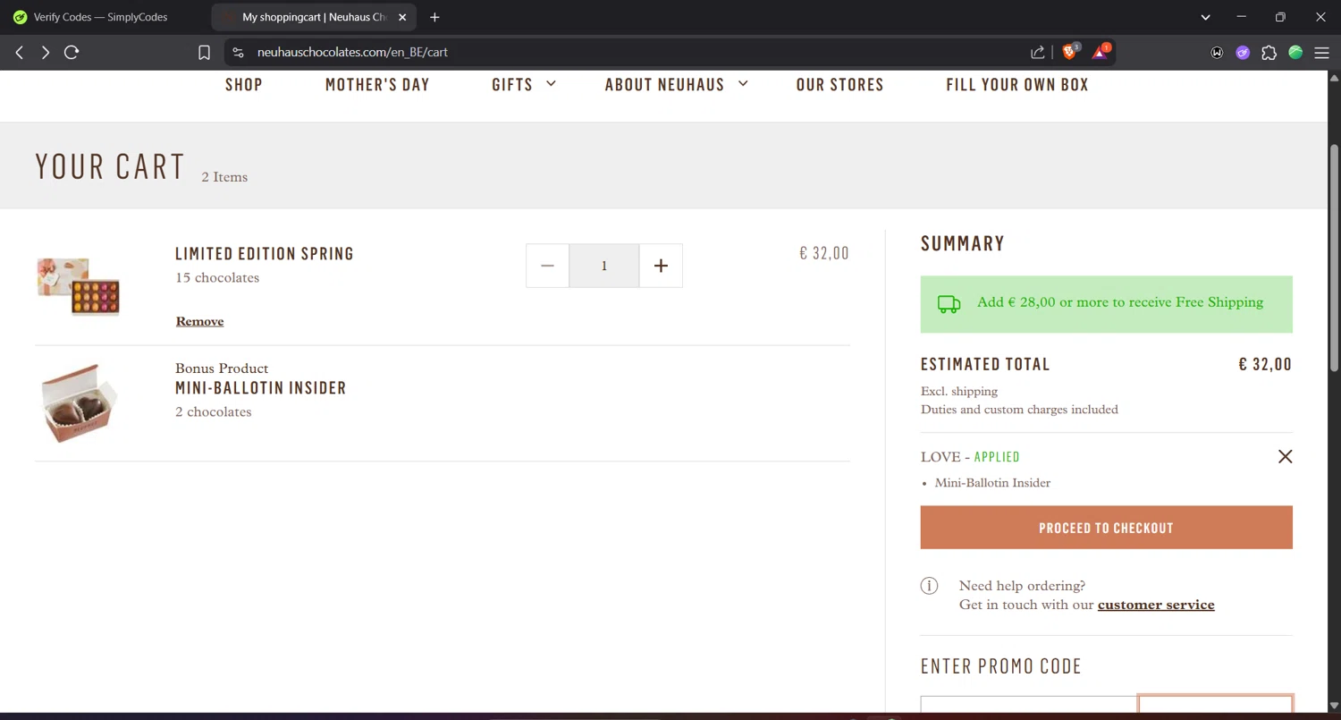
Task: Remove applied LOVE promo code
Action: click(1285, 456)
